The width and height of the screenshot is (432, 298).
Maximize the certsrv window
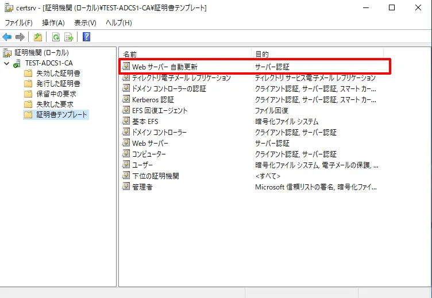[x=392, y=7]
